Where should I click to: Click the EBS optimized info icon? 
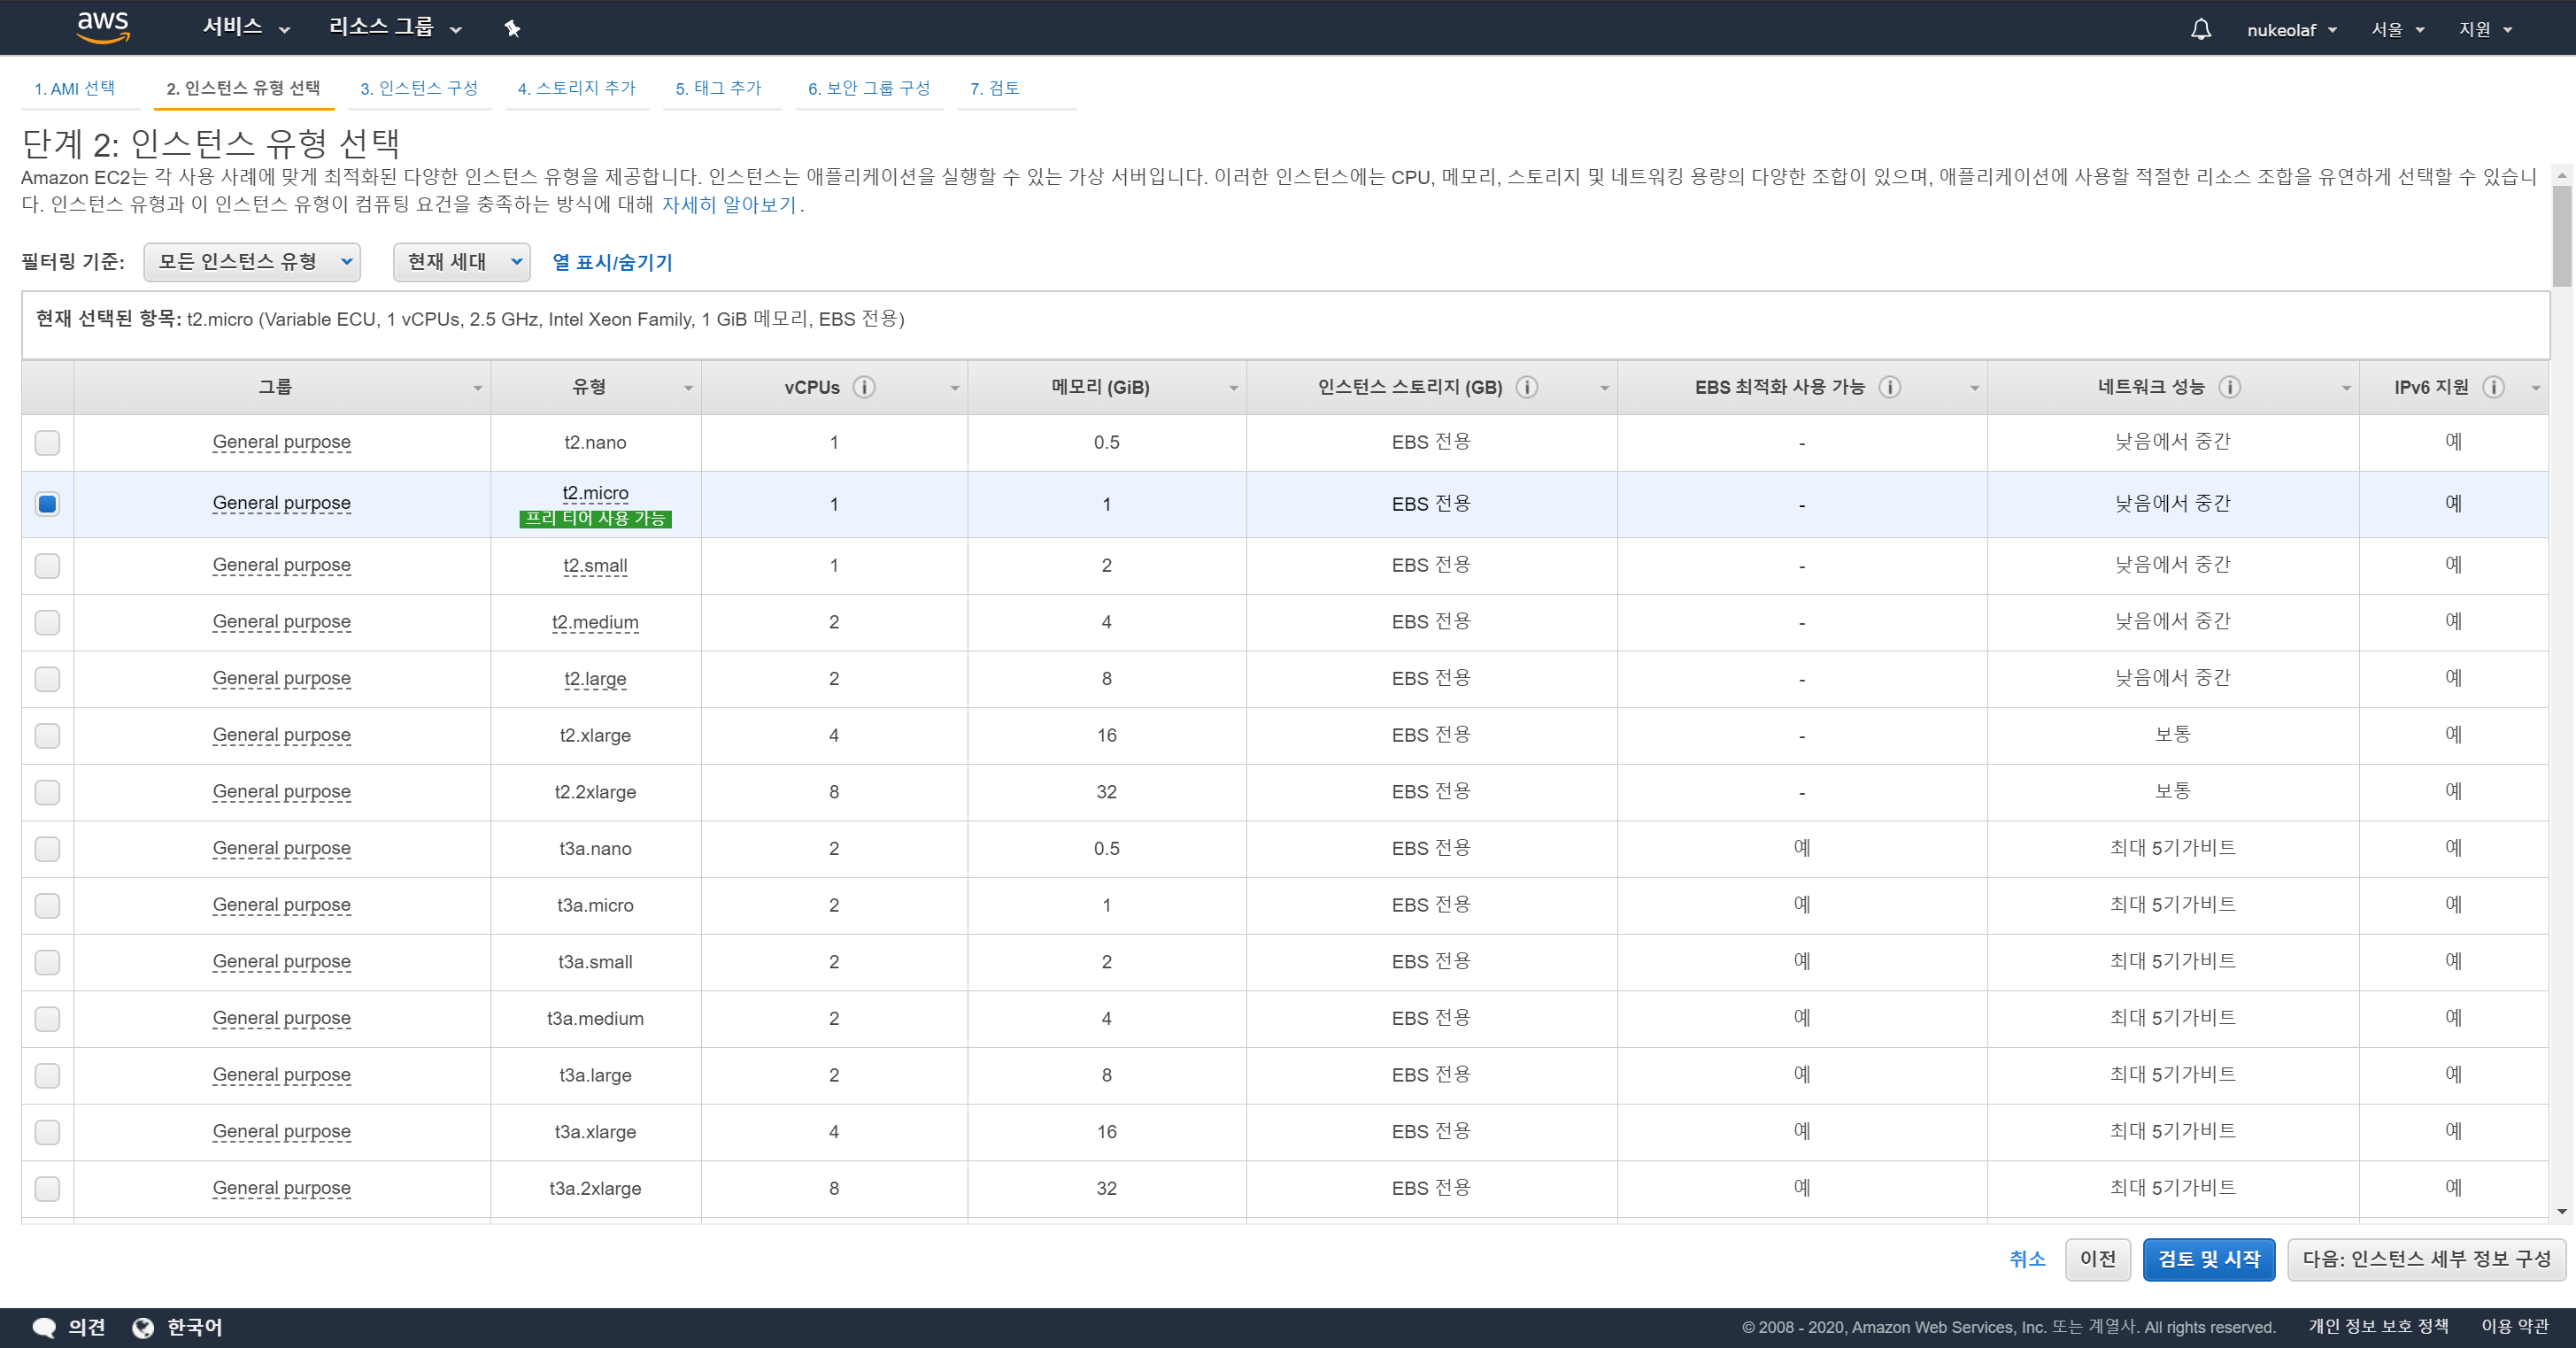click(x=1889, y=387)
